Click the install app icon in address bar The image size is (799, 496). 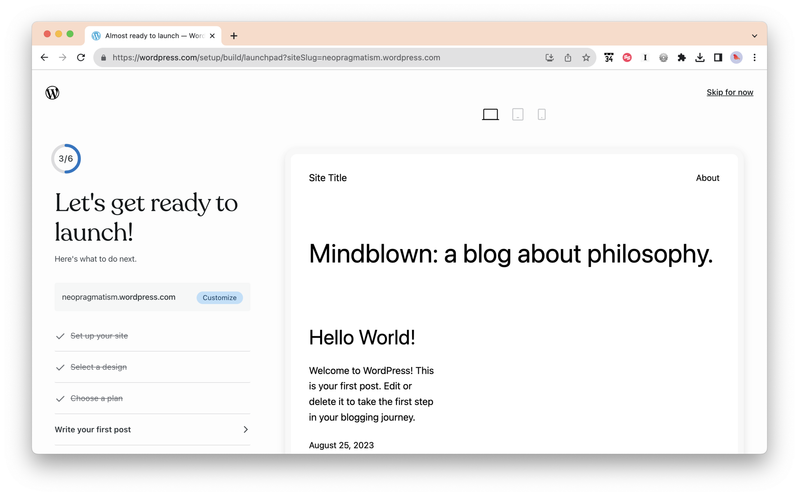[549, 58]
